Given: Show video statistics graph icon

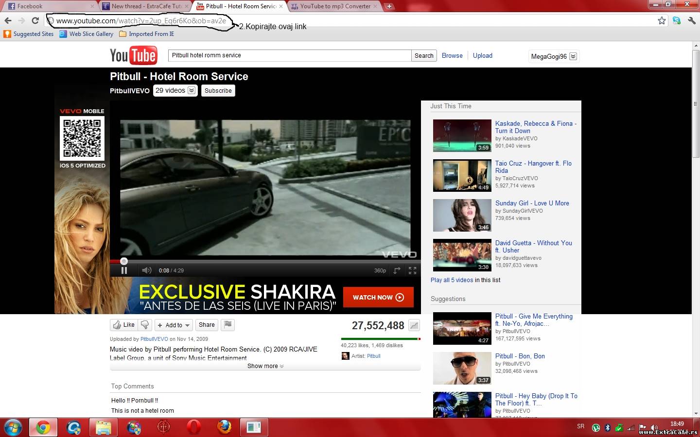Looking at the screenshot, I should 414,325.
